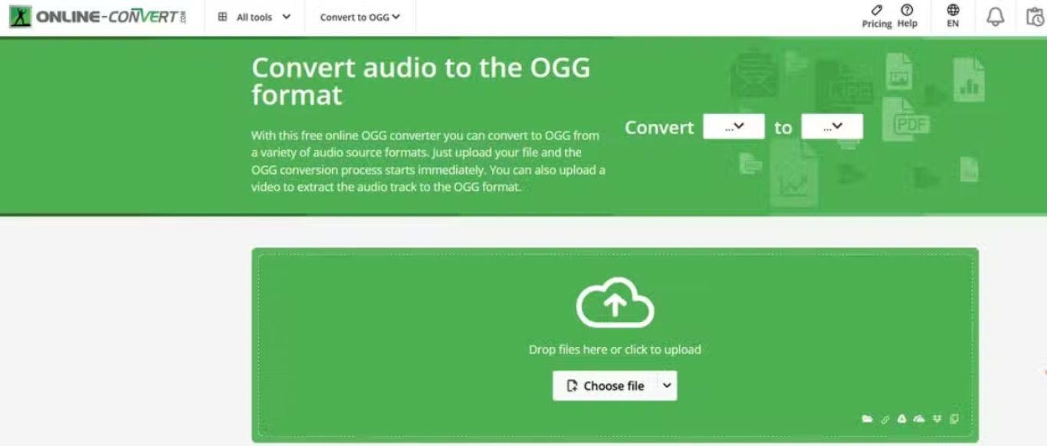The height and width of the screenshot is (446, 1047).
Task: Open the language selector globe EN
Action: (953, 16)
